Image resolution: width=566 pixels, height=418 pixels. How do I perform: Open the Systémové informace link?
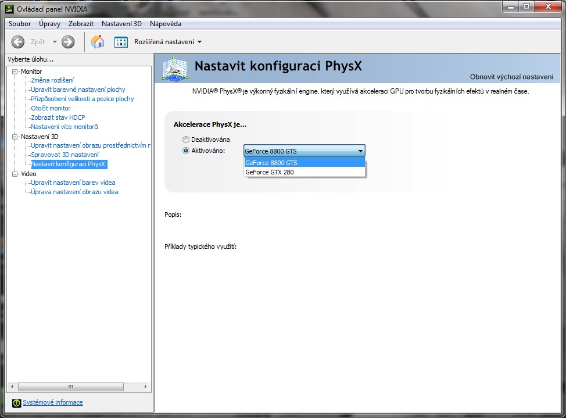53,402
